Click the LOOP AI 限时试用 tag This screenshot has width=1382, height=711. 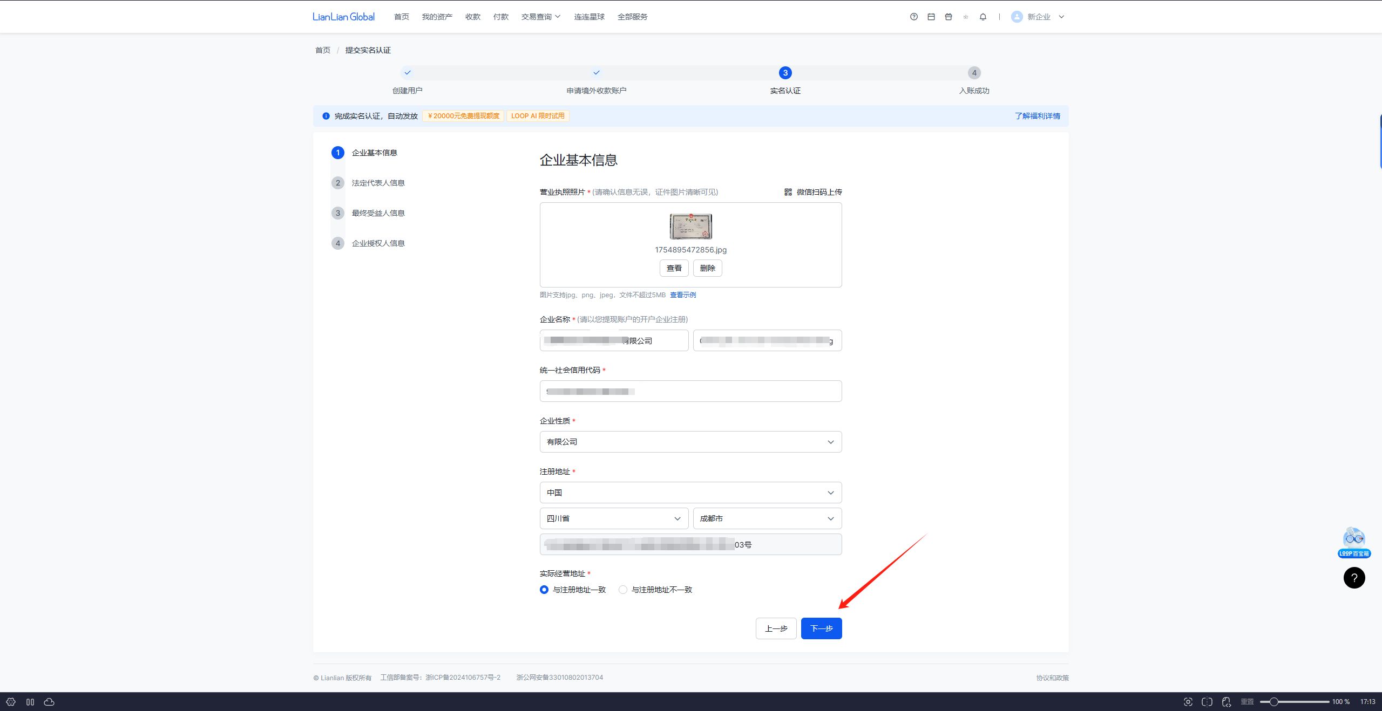pos(538,116)
